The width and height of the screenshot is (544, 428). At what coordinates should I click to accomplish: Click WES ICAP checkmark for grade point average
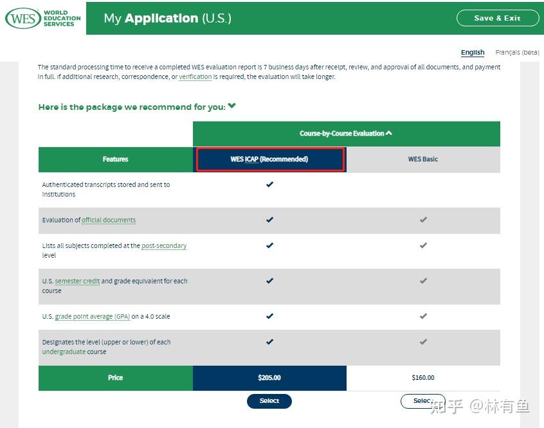coord(269,316)
